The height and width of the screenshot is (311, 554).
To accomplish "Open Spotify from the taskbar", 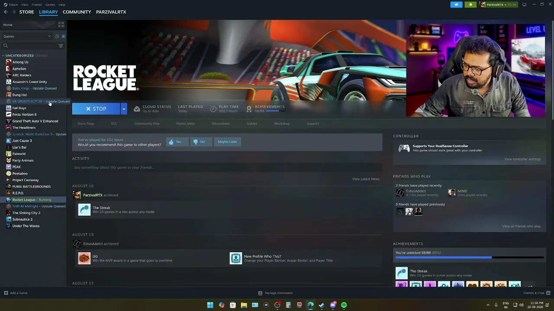I will click(x=344, y=305).
